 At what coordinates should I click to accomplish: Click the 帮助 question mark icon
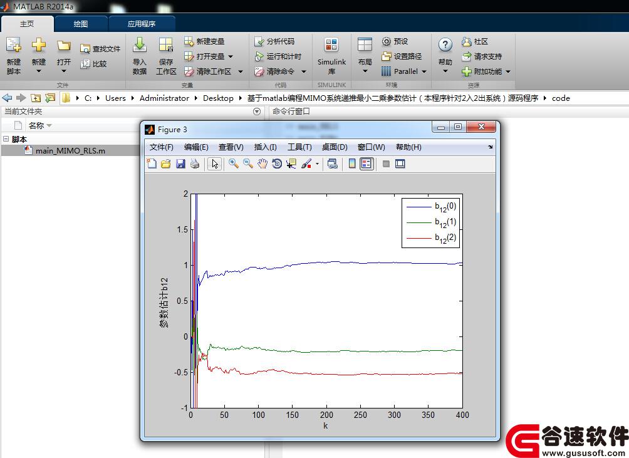click(x=445, y=44)
